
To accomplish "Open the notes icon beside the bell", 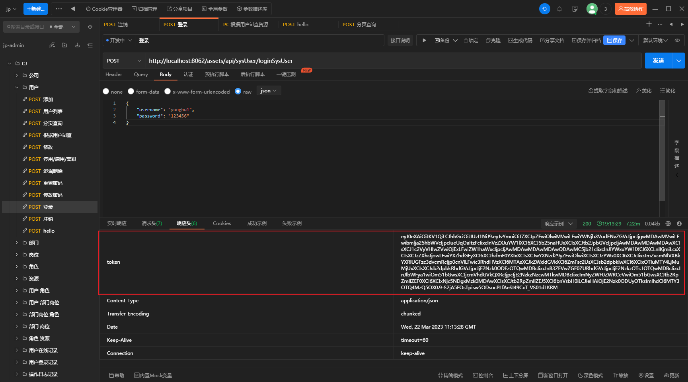I will [575, 9].
